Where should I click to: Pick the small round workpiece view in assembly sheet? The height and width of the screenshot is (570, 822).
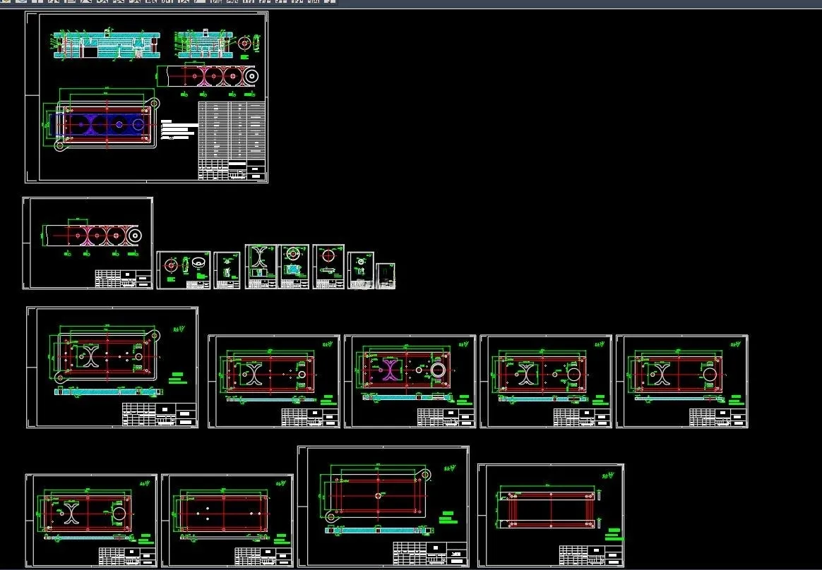(x=244, y=43)
